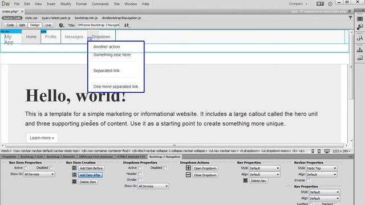This screenshot has width=365, height=205.
Task: Switch to Code view
Action: tap(10, 25)
